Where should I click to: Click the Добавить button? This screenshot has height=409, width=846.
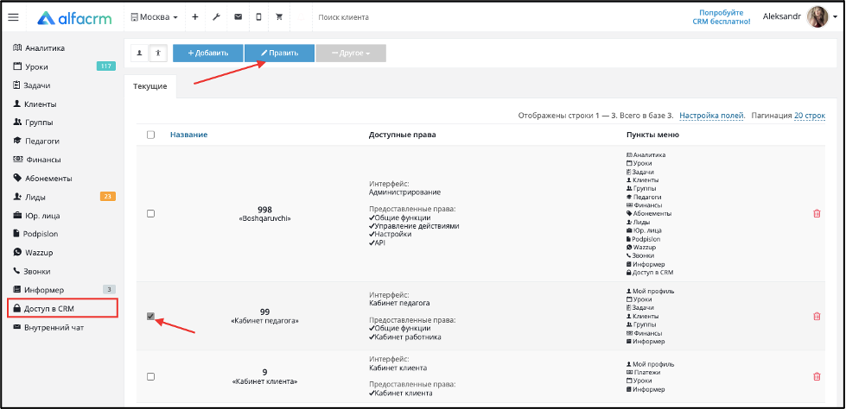coord(207,53)
